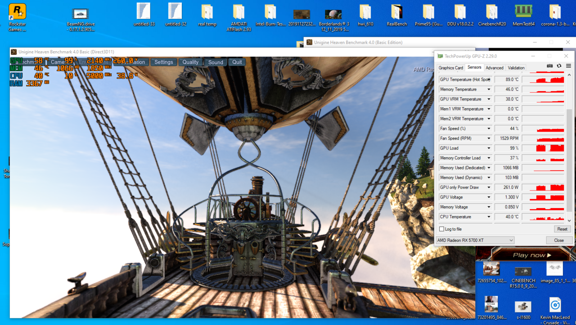The height and width of the screenshot is (325, 576).
Task: Select the CINEBENCH R15.0 image icon
Action: 523,277
